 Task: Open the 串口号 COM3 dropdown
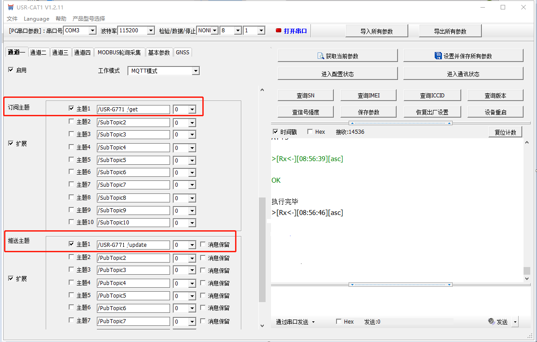pyautogui.click(x=92, y=31)
